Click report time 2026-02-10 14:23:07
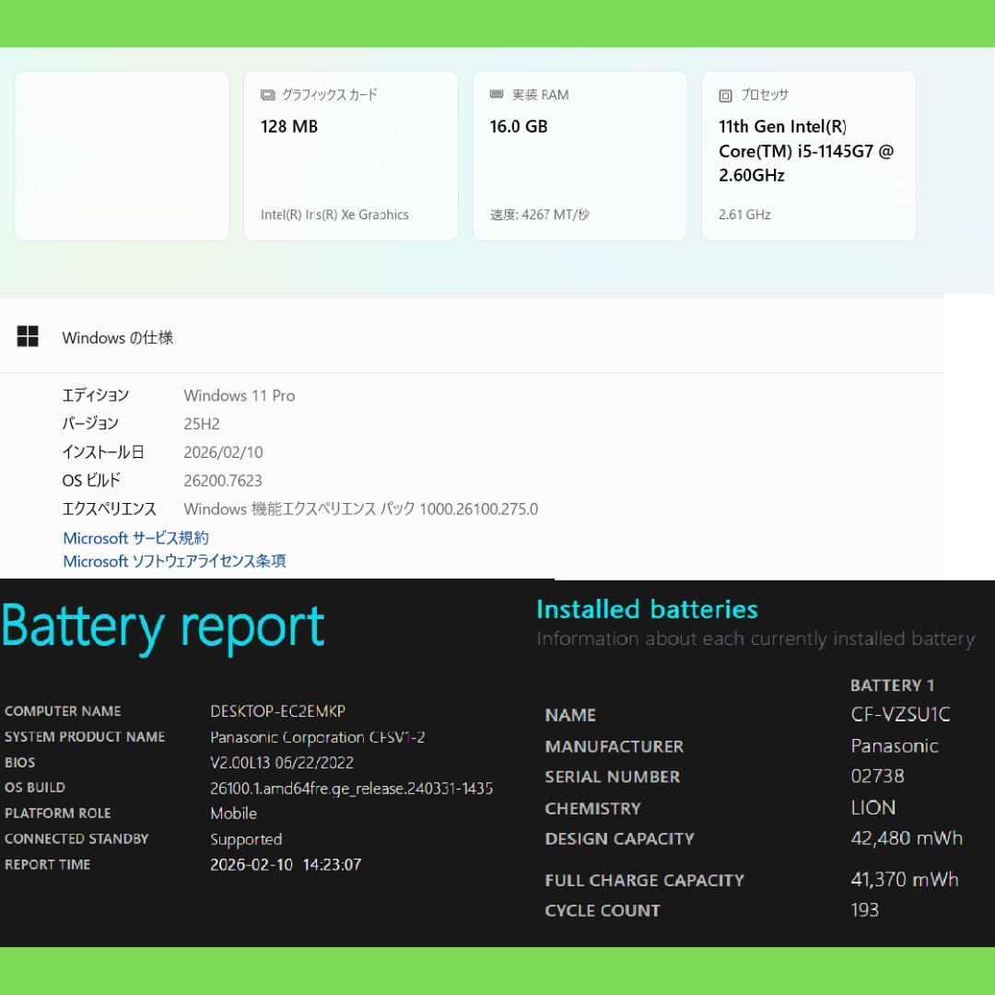The height and width of the screenshot is (995, 995). coord(286,864)
